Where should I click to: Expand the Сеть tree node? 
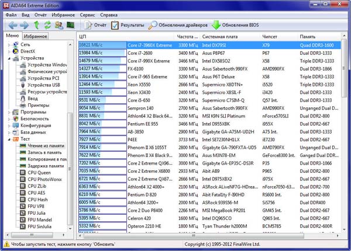click(x=9, y=44)
